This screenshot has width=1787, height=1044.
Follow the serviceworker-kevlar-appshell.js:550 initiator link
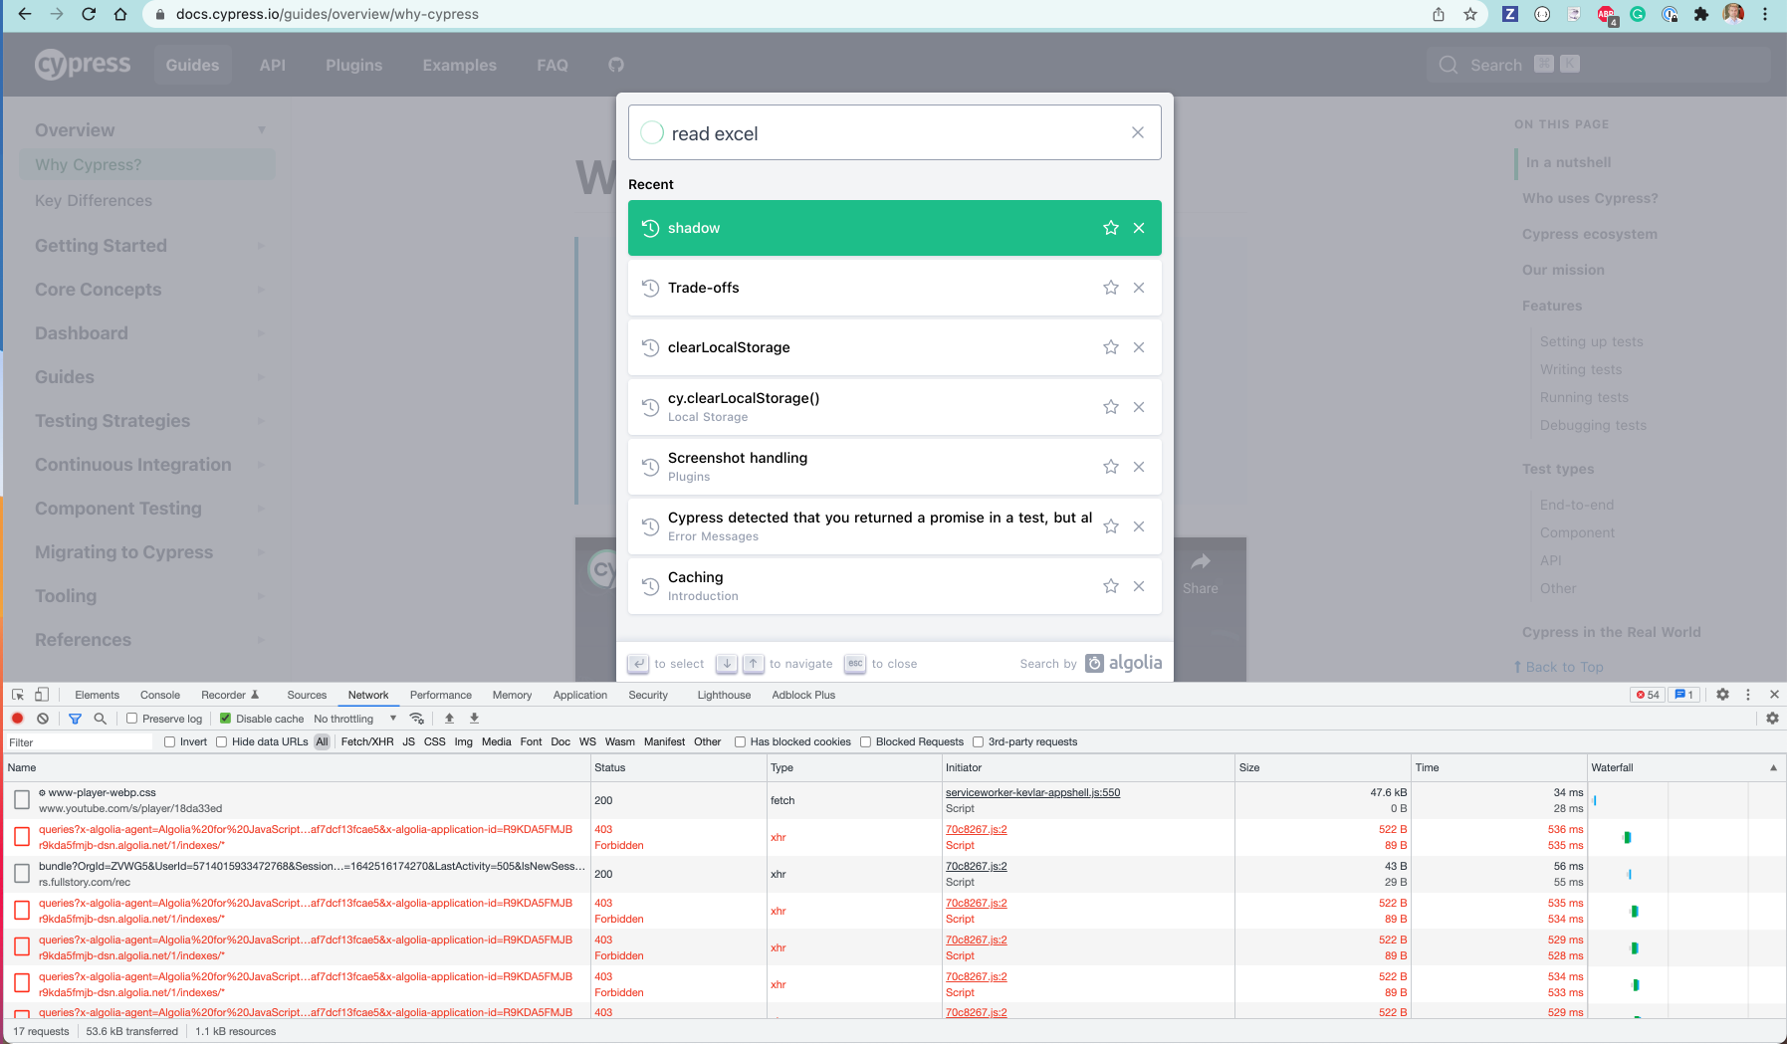click(1032, 792)
